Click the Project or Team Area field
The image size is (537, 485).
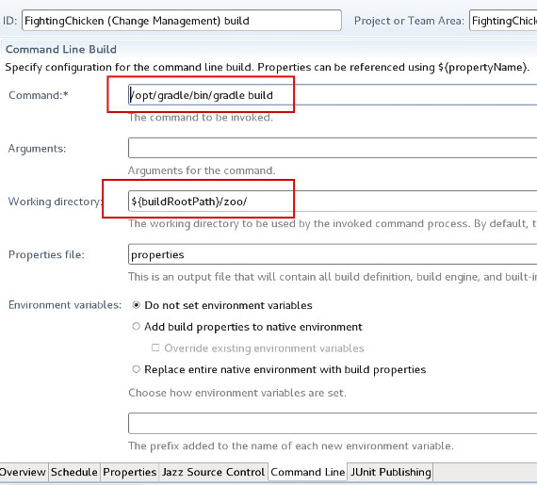(x=503, y=21)
